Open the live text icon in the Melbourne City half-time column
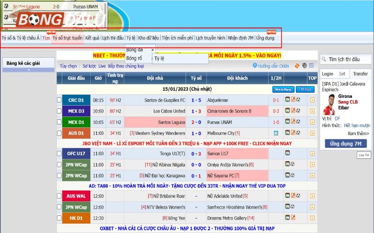Image resolution: width=374 pixels, height=233 pixels. pos(276,133)
